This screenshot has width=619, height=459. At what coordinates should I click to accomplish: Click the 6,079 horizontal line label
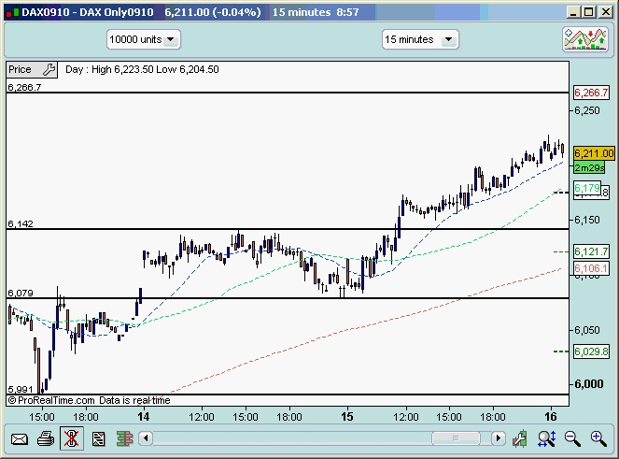(21, 293)
